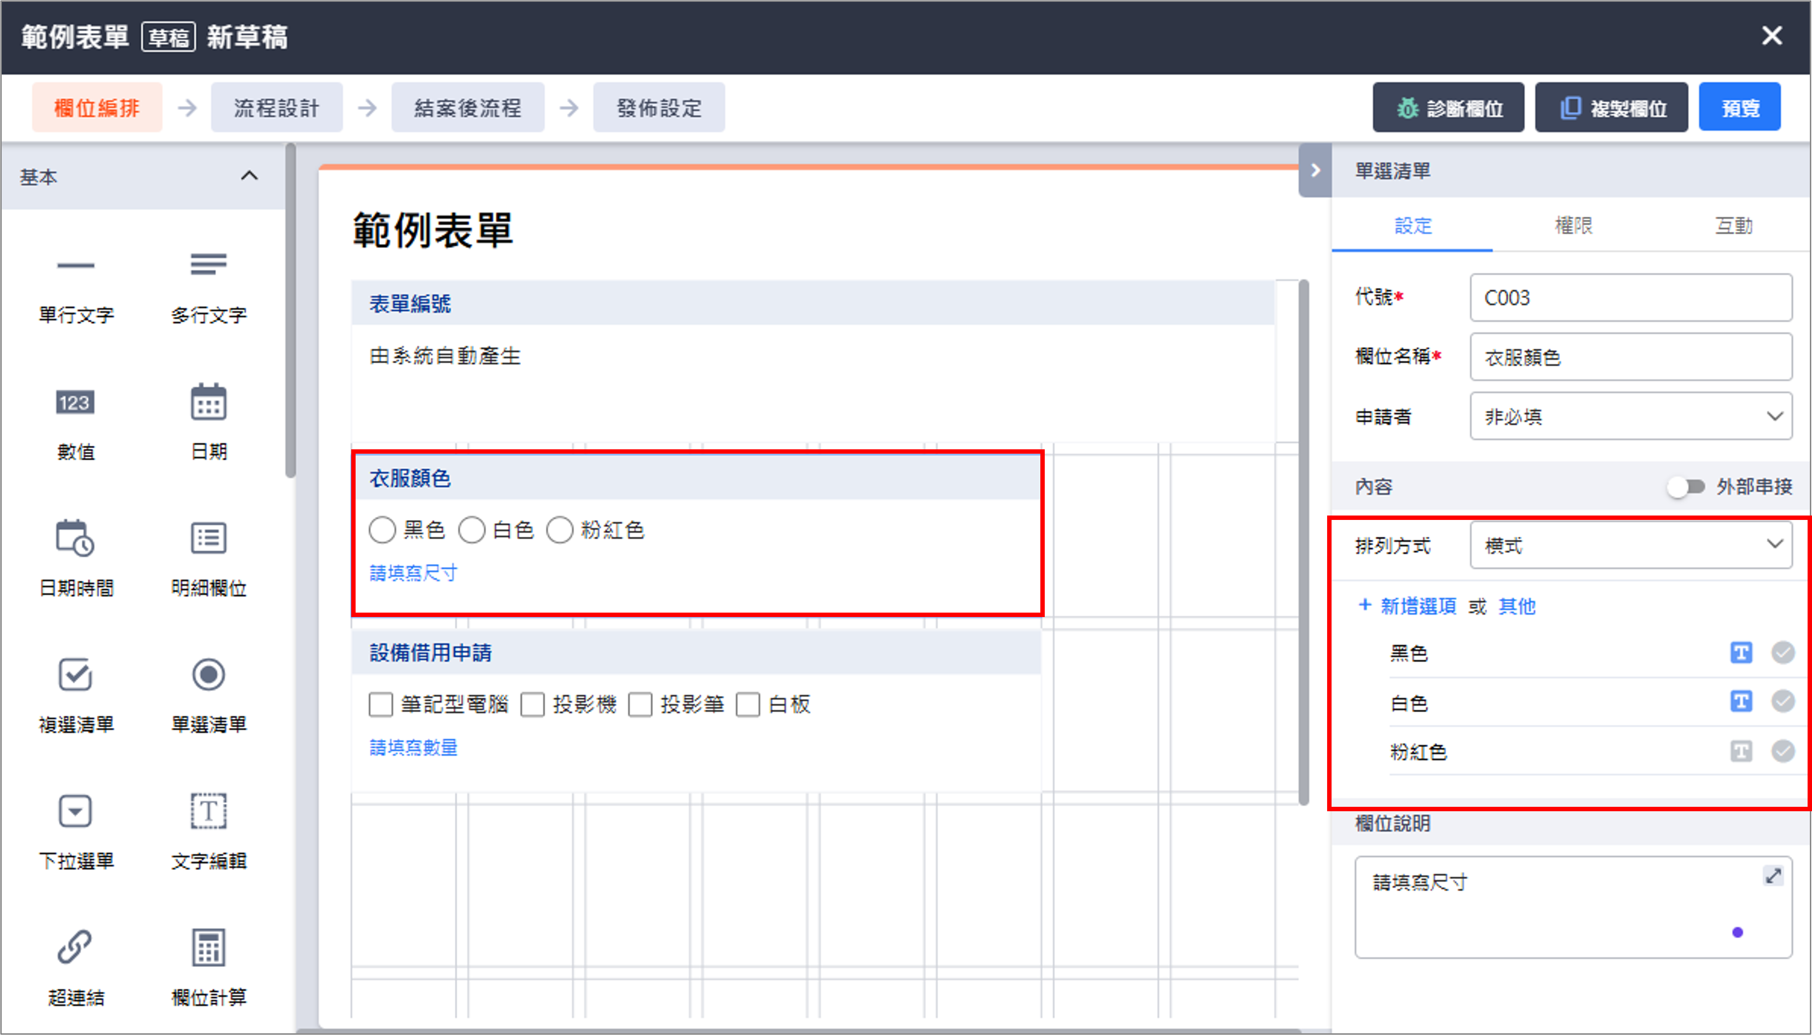Viewport: 1812px width, 1035px height.
Task: Click the text icon beside 黑色 option
Action: point(1740,653)
